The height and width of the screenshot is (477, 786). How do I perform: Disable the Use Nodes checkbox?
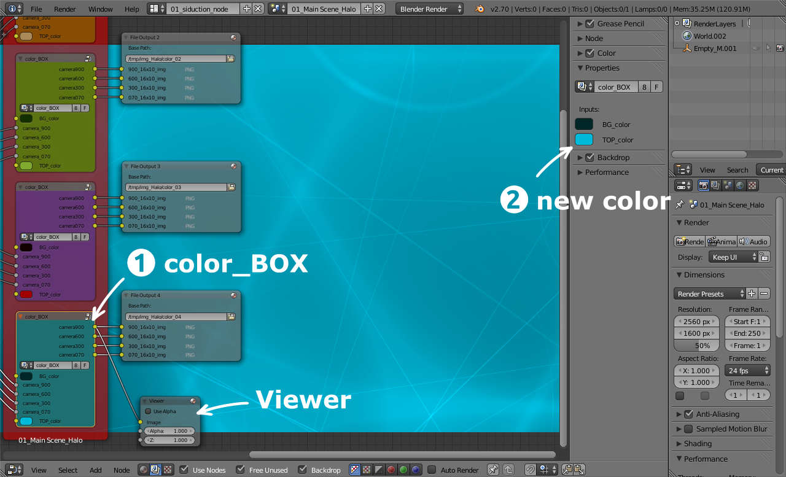point(184,469)
